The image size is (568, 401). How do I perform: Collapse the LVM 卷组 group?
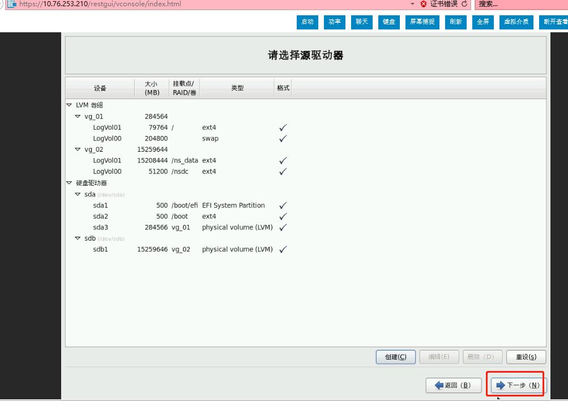click(70, 105)
